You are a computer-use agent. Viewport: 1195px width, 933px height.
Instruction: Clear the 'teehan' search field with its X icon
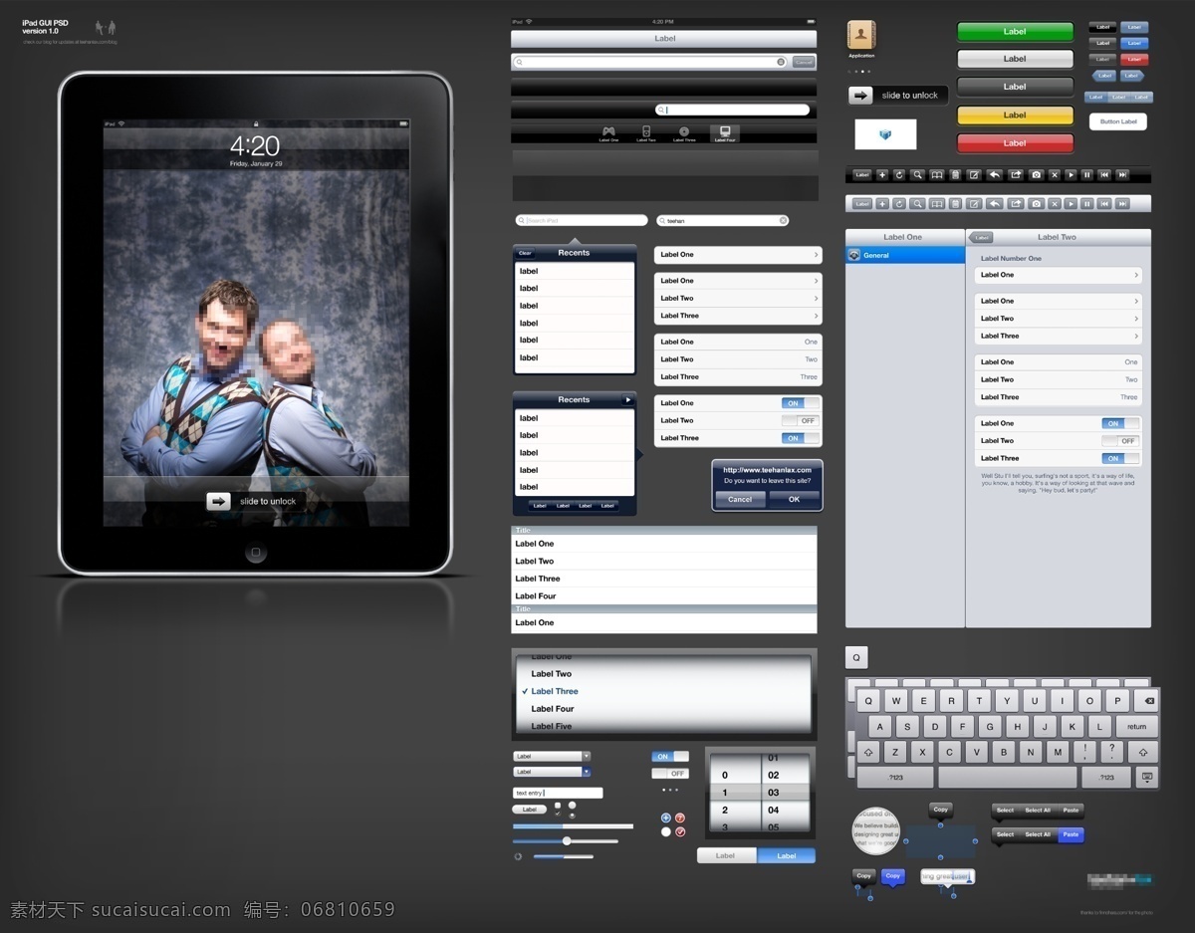click(784, 220)
